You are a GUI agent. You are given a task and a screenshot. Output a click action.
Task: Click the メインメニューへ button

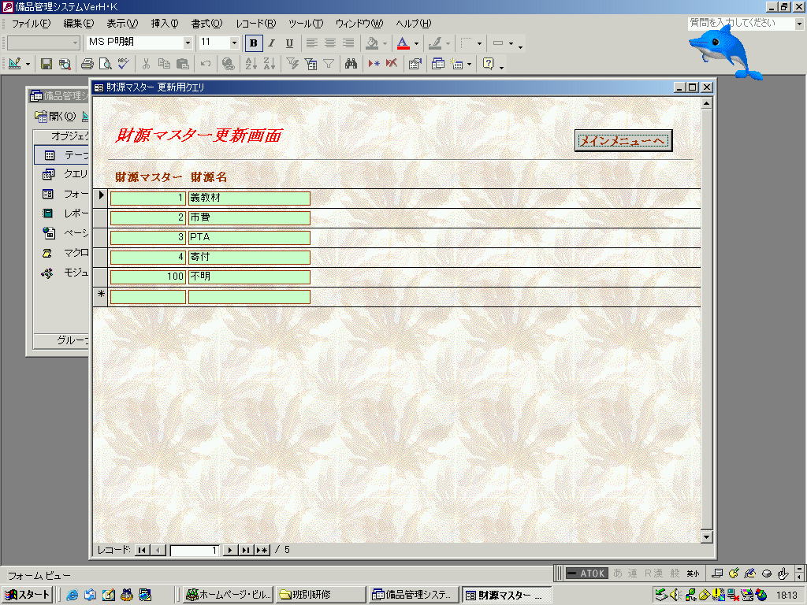[623, 140]
